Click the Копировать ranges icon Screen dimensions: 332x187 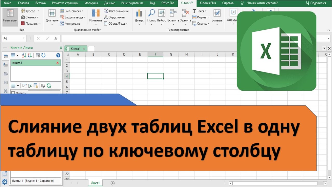click(62, 24)
